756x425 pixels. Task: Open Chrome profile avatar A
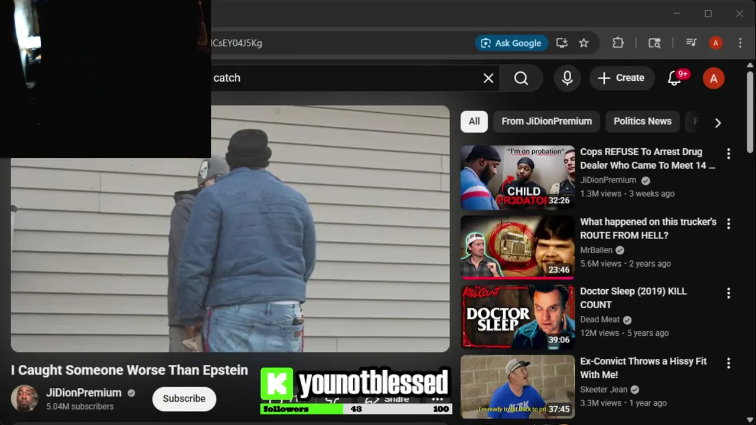tap(716, 43)
